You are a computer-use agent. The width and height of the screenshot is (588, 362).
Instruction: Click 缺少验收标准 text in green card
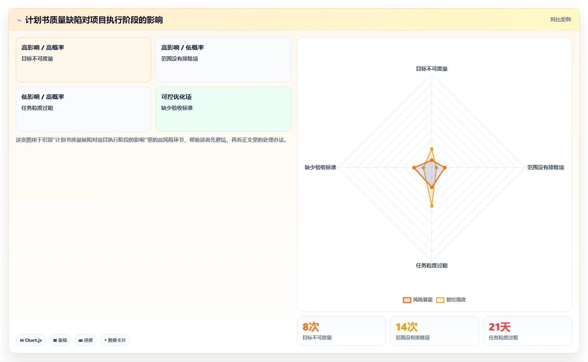point(177,108)
